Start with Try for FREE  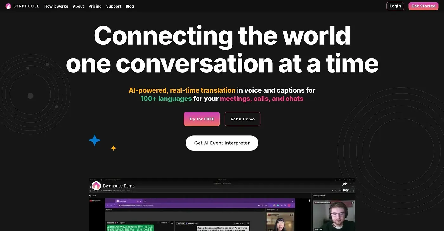point(202,119)
